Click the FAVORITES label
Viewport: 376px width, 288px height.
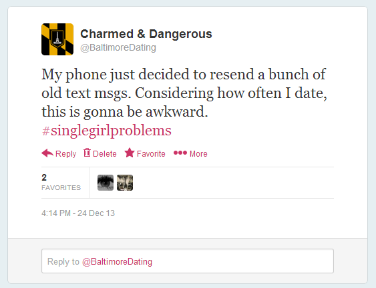point(61,188)
